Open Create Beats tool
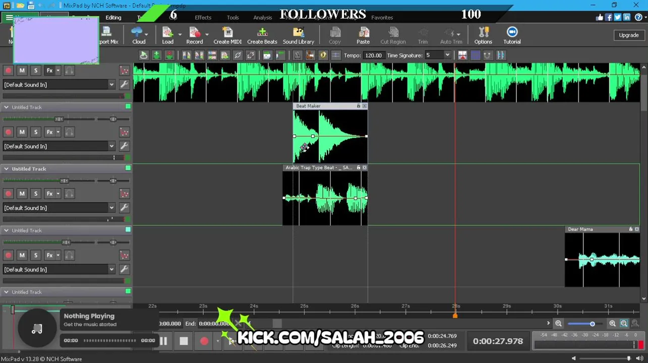This screenshot has height=363, width=648. [x=262, y=35]
